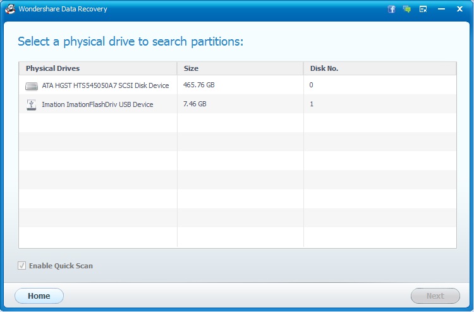The width and height of the screenshot is (474, 312).
Task: Toggle the Enable Quick Scan checkbox
Action: click(21, 266)
